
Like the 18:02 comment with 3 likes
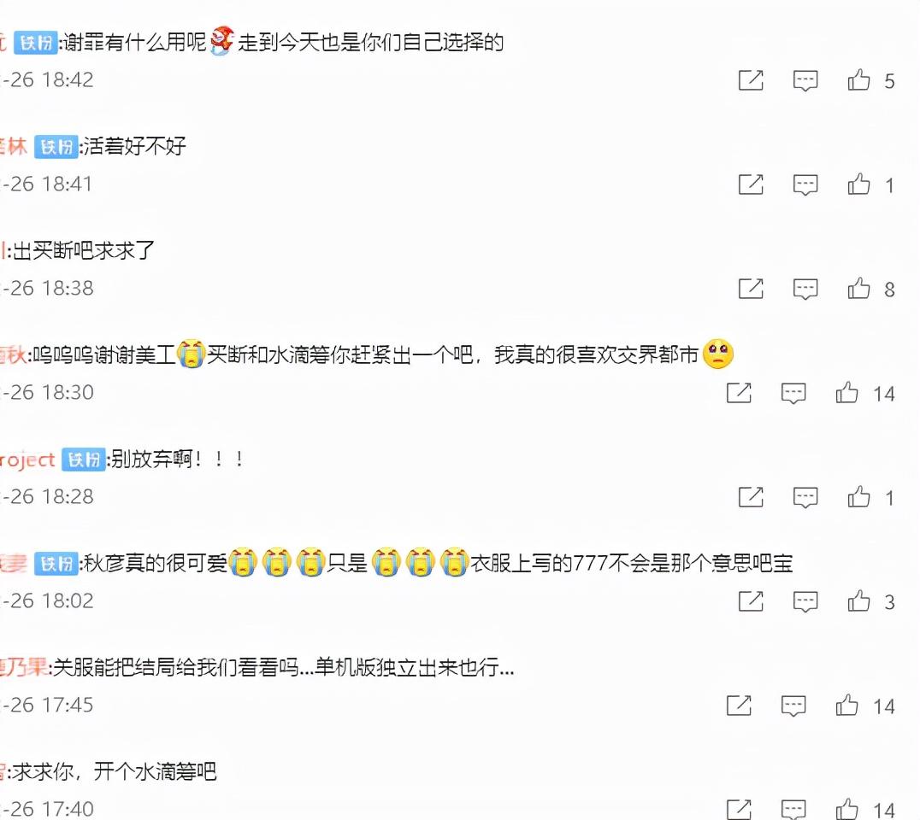pos(858,600)
